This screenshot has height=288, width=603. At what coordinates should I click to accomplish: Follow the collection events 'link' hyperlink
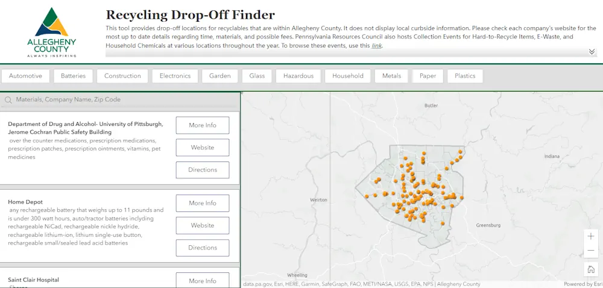coord(376,46)
